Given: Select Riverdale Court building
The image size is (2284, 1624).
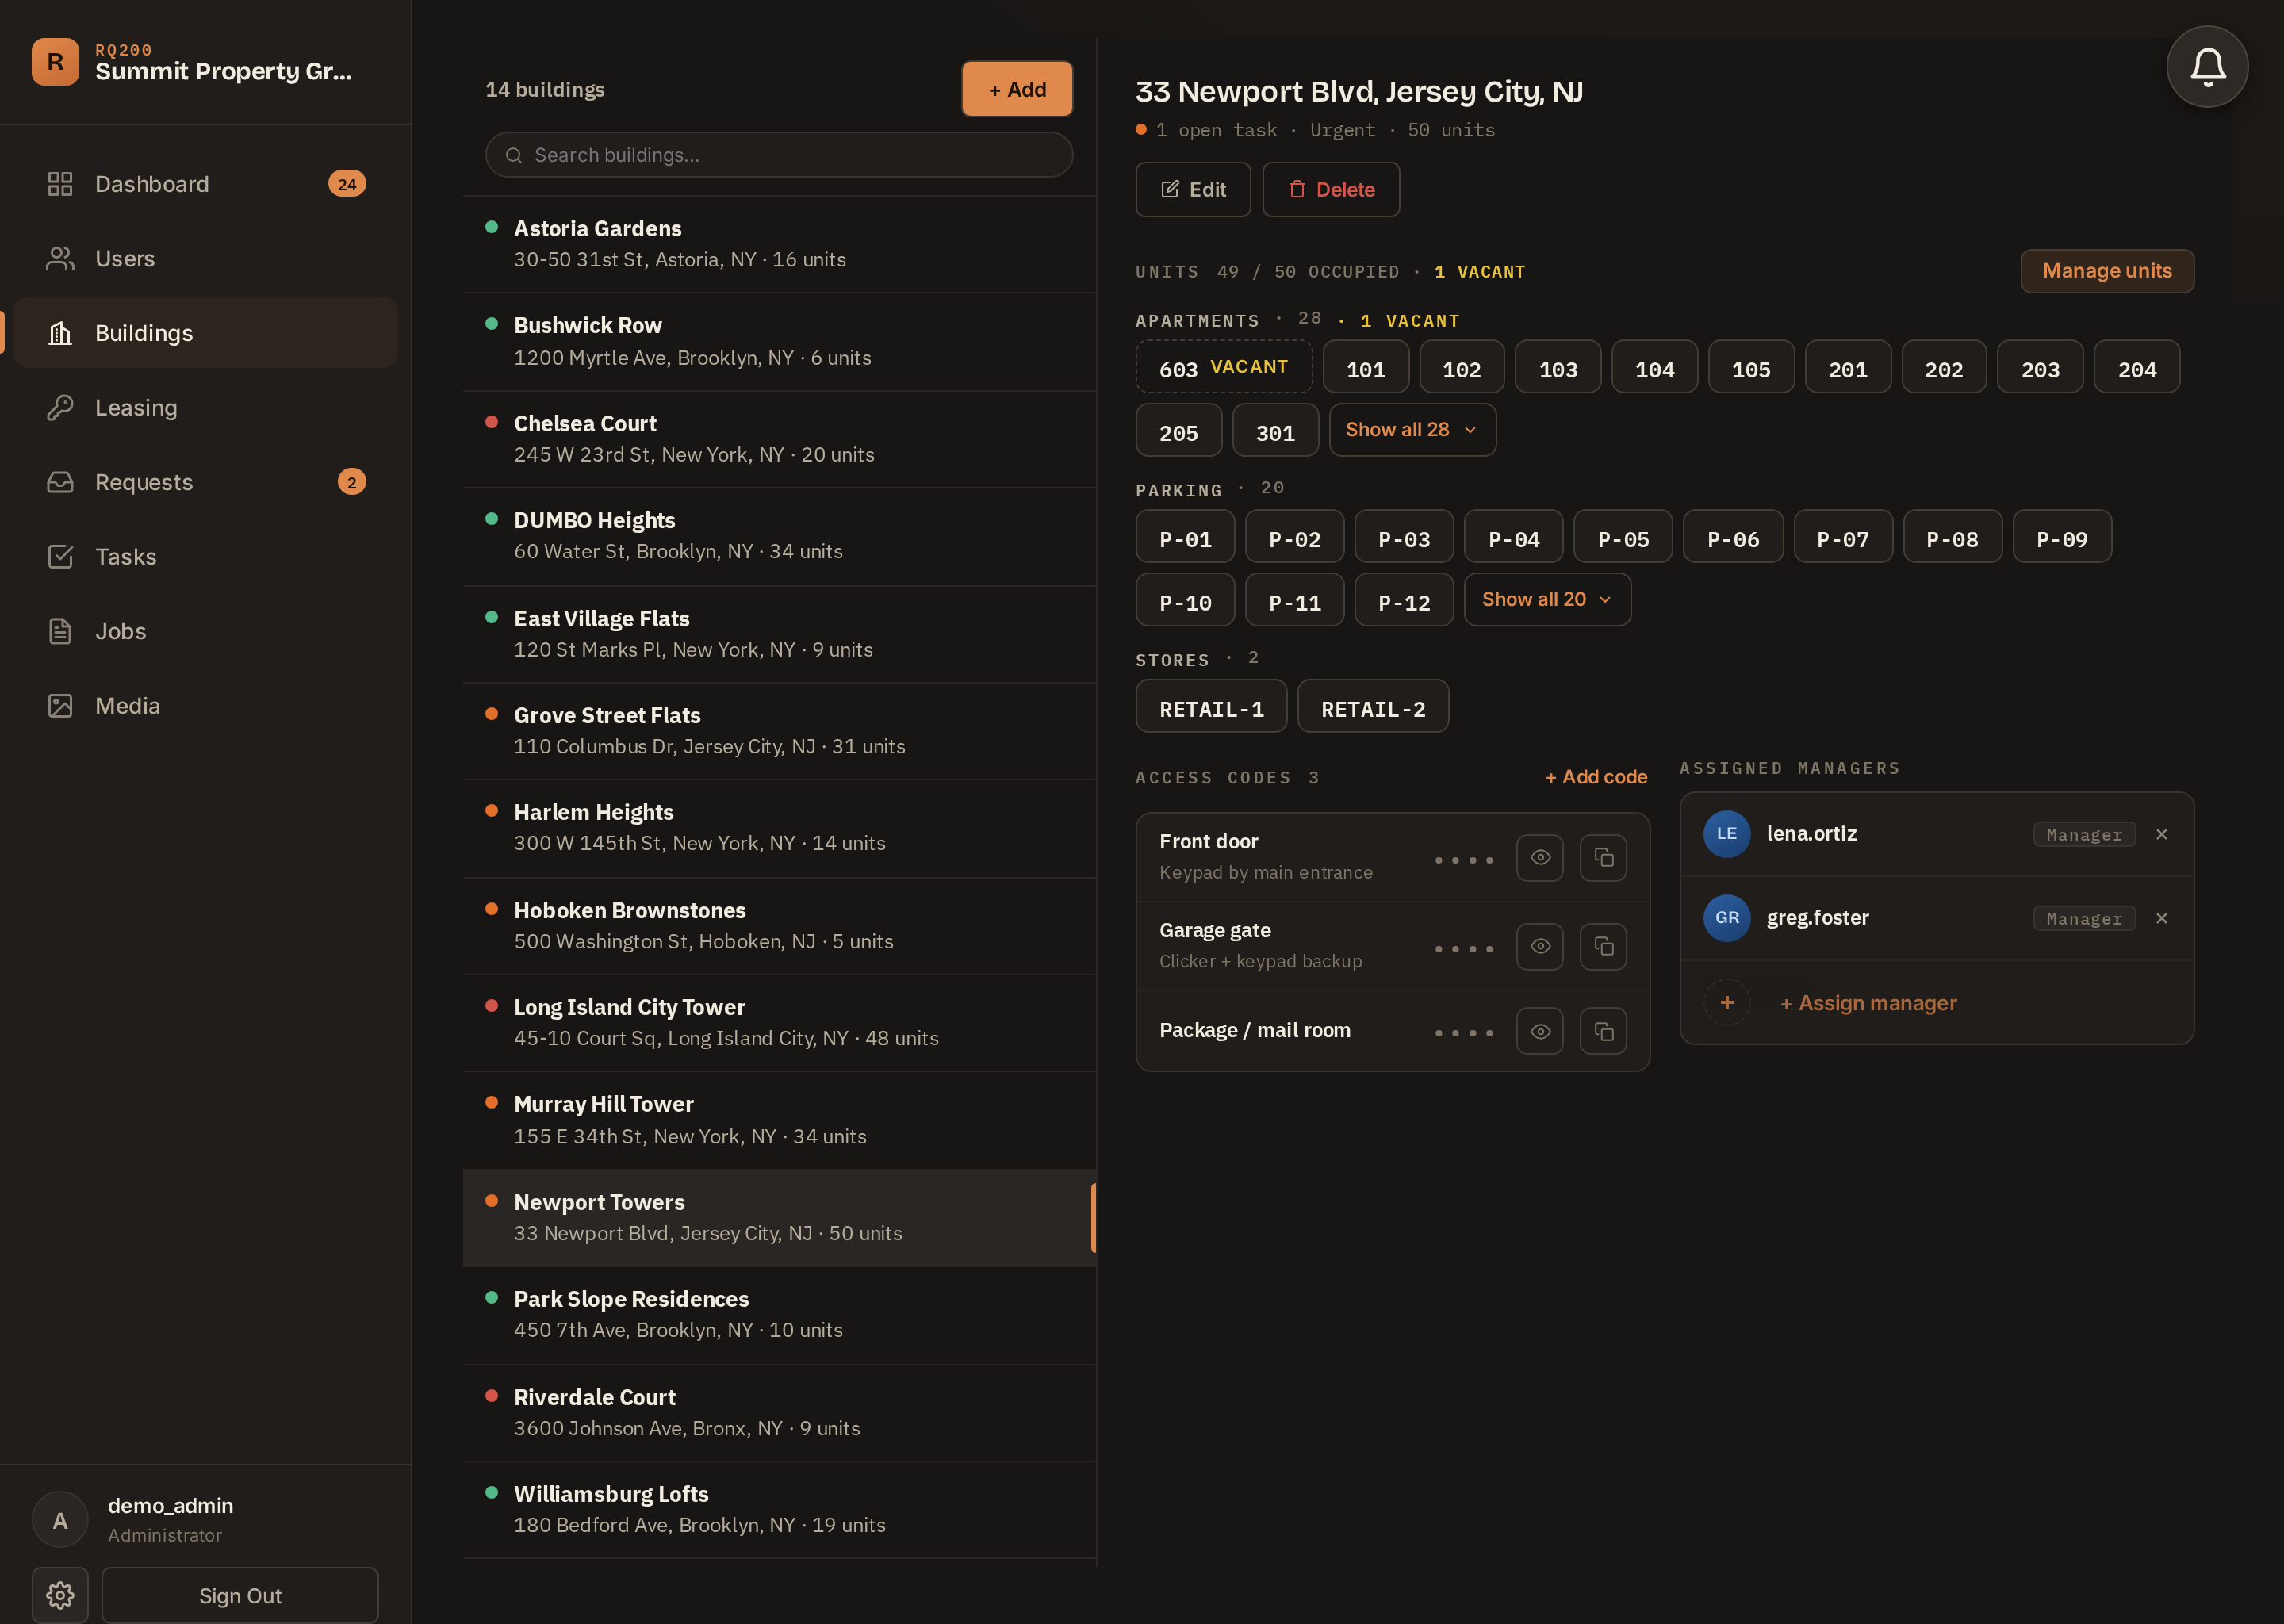Looking at the screenshot, I should pos(780,1413).
